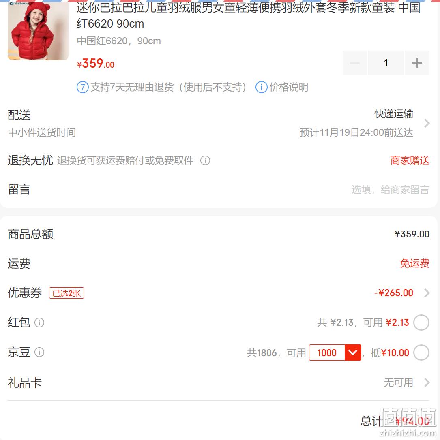The image size is (440, 440).
Task: Expand coupon selection chevron
Action: click(427, 293)
